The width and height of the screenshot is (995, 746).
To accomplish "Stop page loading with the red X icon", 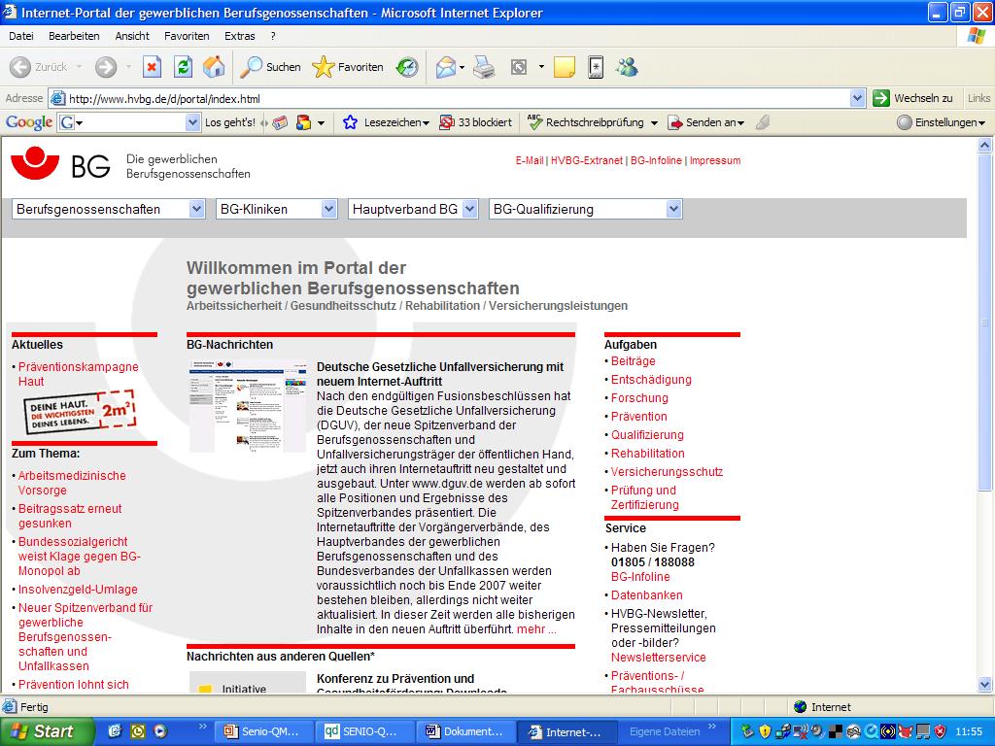I will pos(152,67).
